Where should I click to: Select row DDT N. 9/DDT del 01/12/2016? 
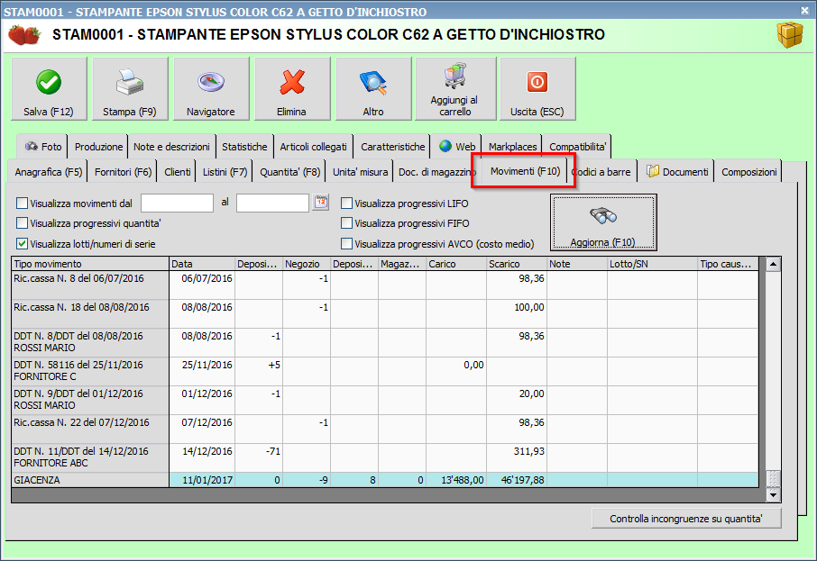tap(385, 400)
